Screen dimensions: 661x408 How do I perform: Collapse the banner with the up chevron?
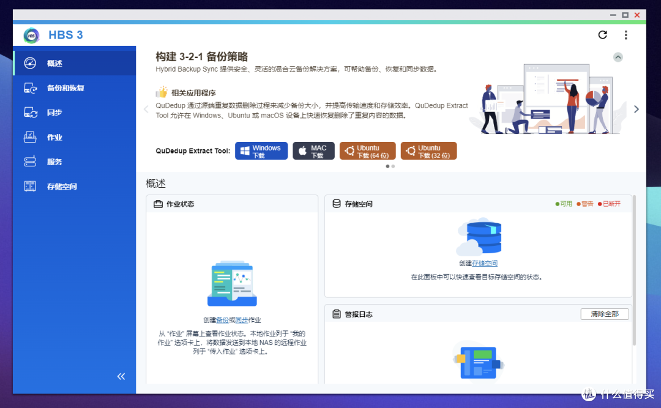(x=618, y=57)
